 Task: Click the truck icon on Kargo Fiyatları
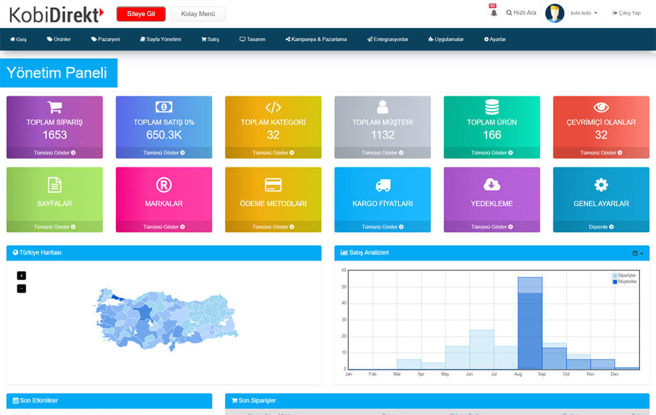pos(383,185)
